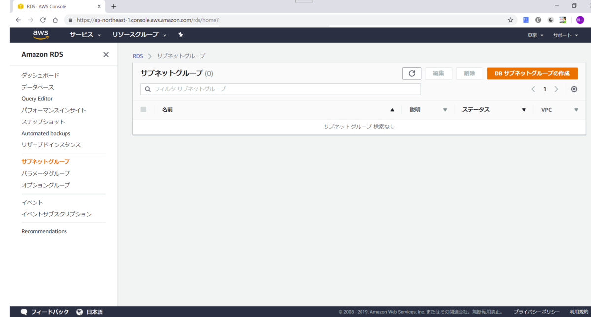591x317 pixels.
Task: Open the サービス menu dropdown
Action: pyautogui.click(x=82, y=34)
